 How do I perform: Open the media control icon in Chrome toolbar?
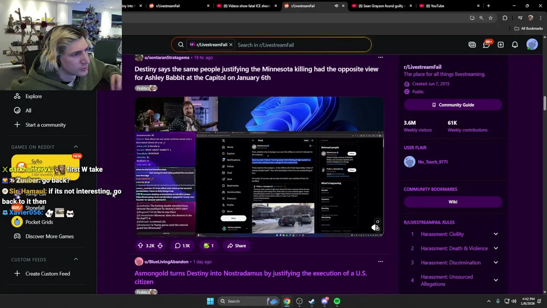[x=520, y=18]
